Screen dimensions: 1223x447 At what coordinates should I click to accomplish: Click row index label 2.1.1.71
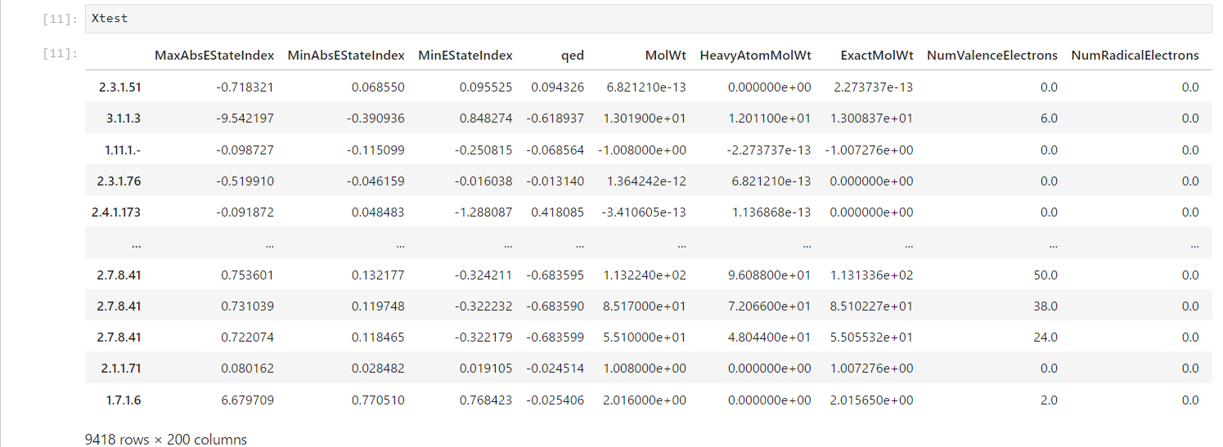120,369
